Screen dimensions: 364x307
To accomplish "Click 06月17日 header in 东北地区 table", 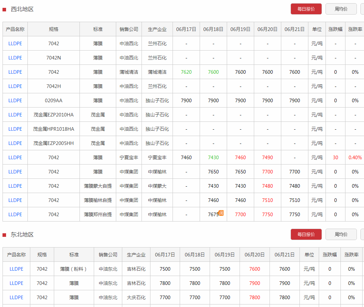I will click(165, 255).
